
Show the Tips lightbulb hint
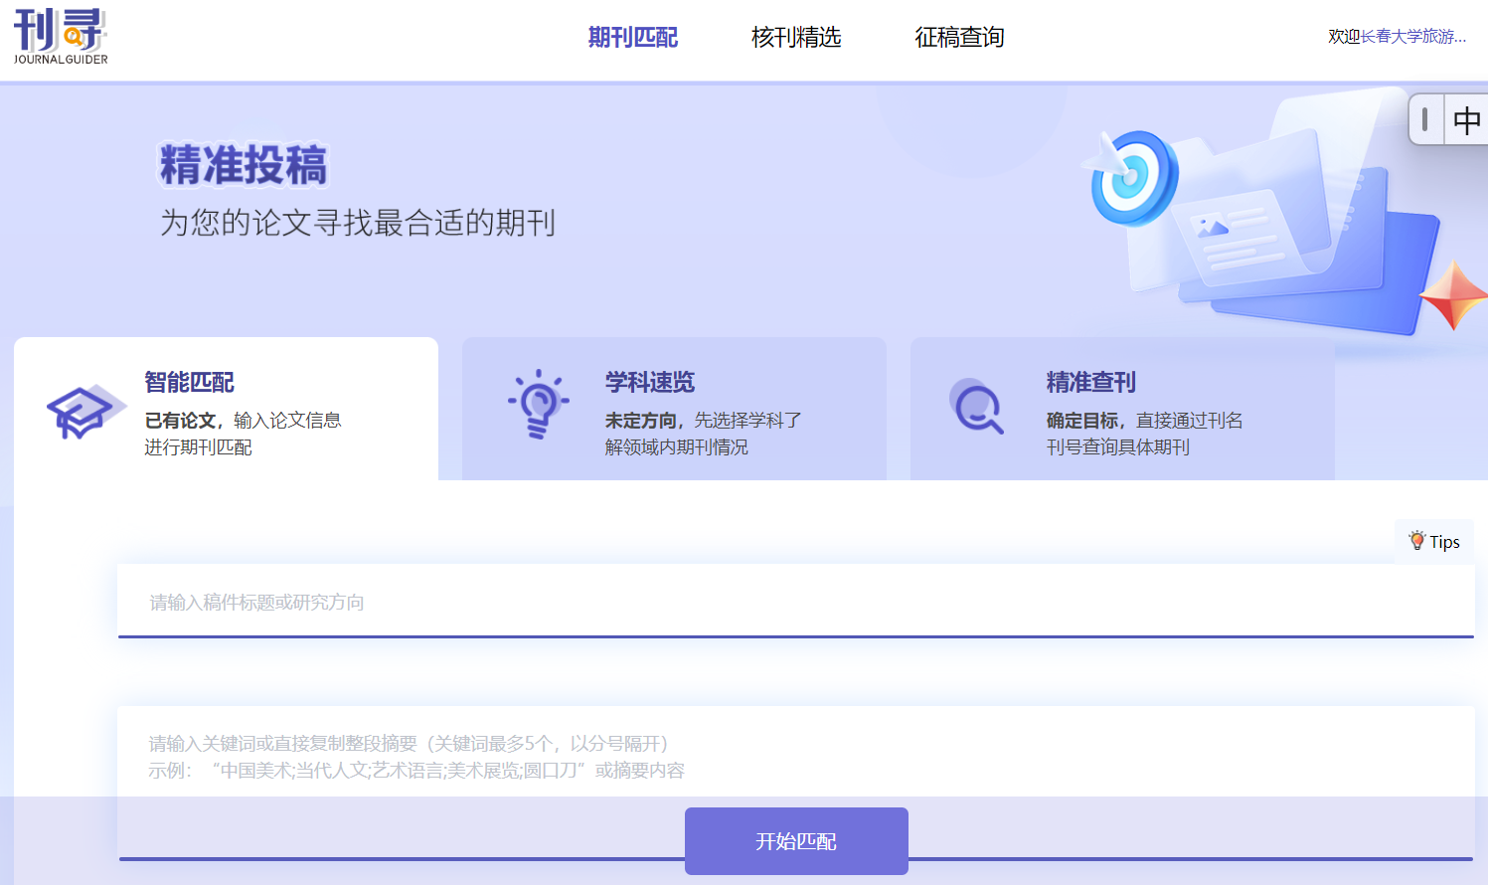point(1433,541)
